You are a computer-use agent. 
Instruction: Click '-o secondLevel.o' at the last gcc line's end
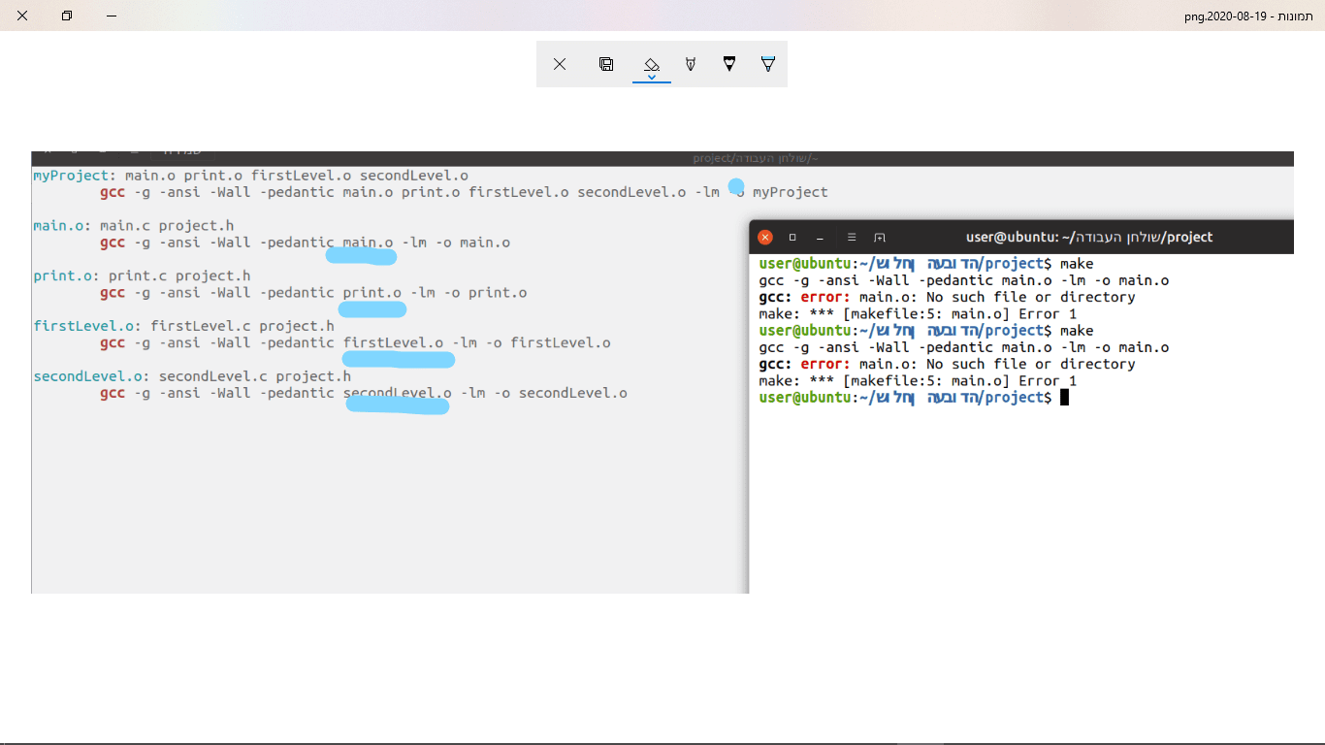[561, 393]
